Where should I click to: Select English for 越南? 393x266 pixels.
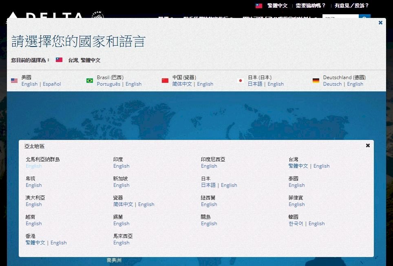[x=34, y=224]
